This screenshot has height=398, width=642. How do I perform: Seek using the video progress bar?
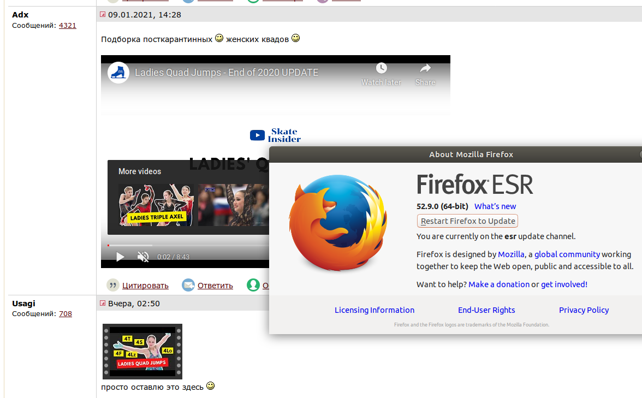188,245
